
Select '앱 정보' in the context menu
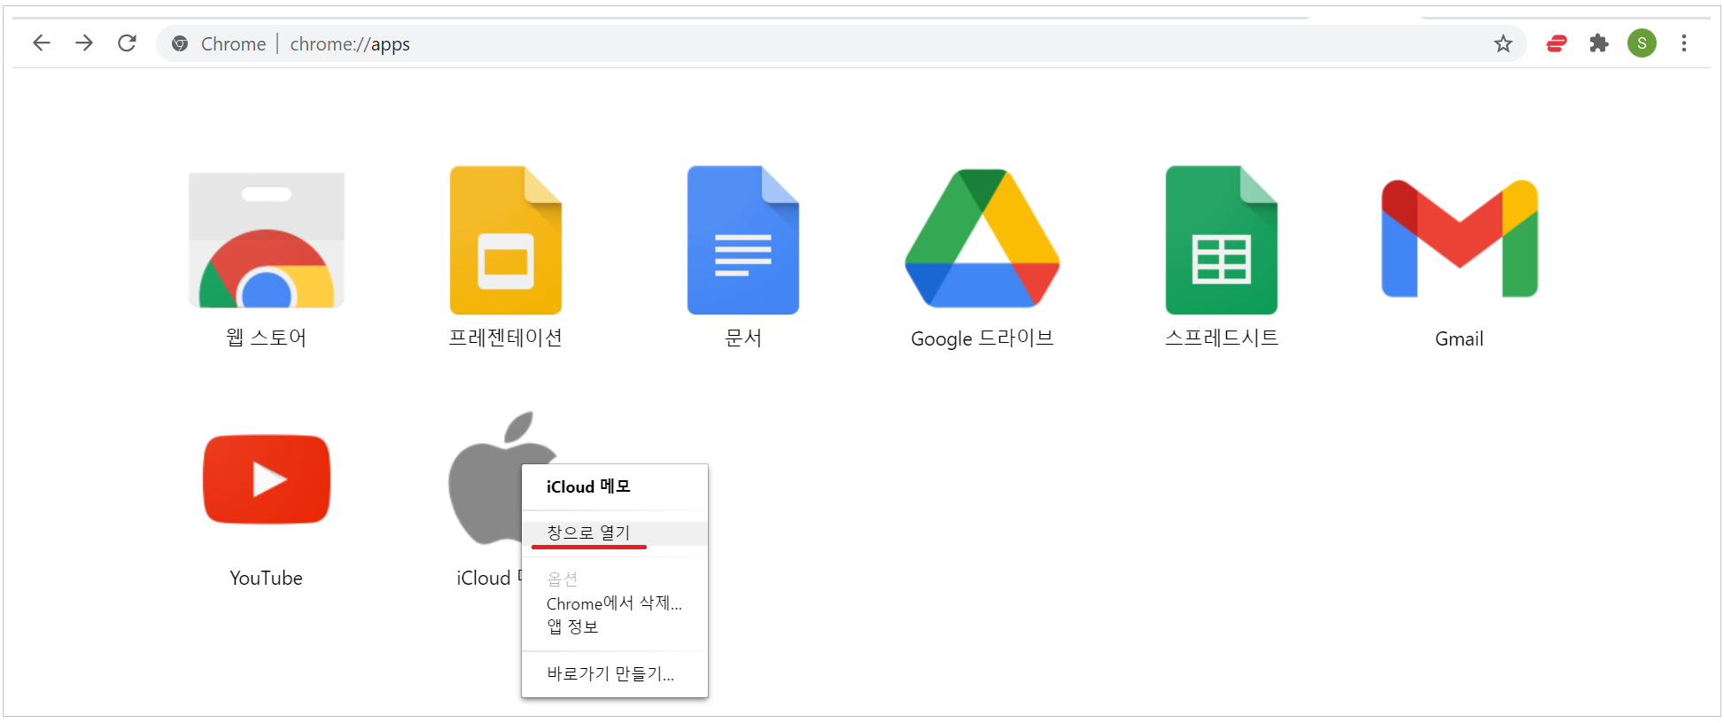[615, 626]
